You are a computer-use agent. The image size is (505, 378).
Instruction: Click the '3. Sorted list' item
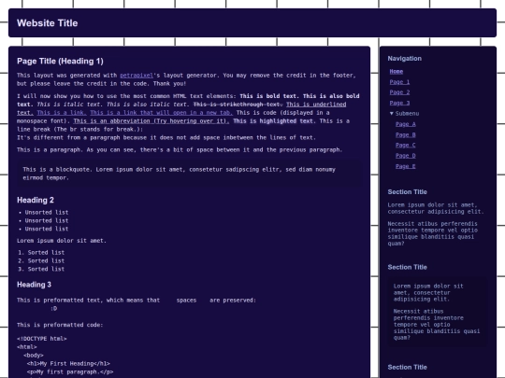click(41, 269)
